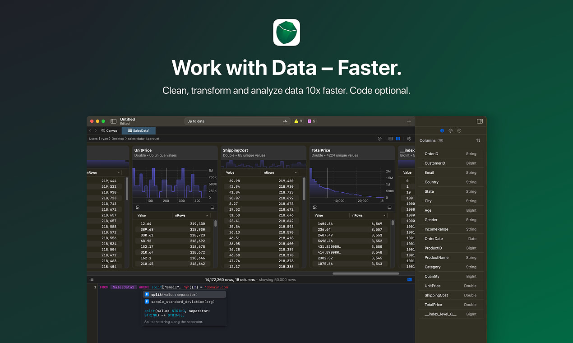Choose sample_standard_deviation(arg) autocomplete suggestion
573x343 pixels.
coord(185,301)
